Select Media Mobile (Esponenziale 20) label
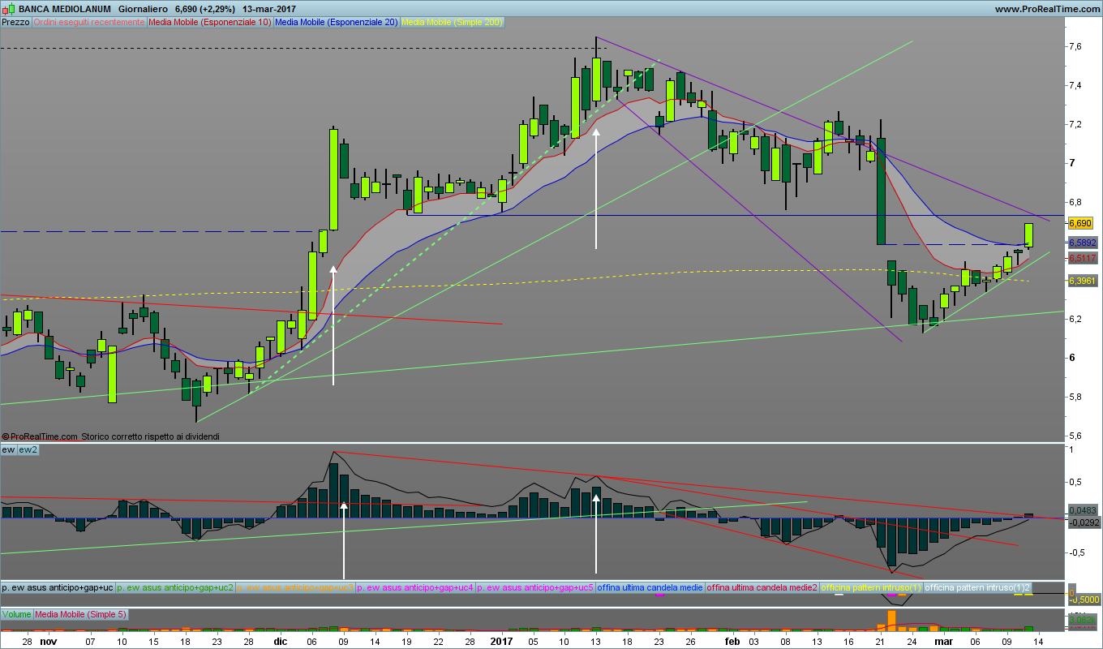The image size is (1103, 649). [x=337, y=22]
